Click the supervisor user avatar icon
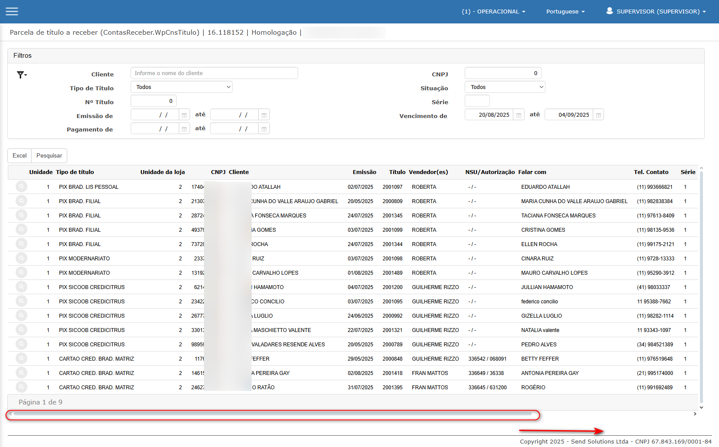The image size is (719, 447). click(x=609, y=11)
